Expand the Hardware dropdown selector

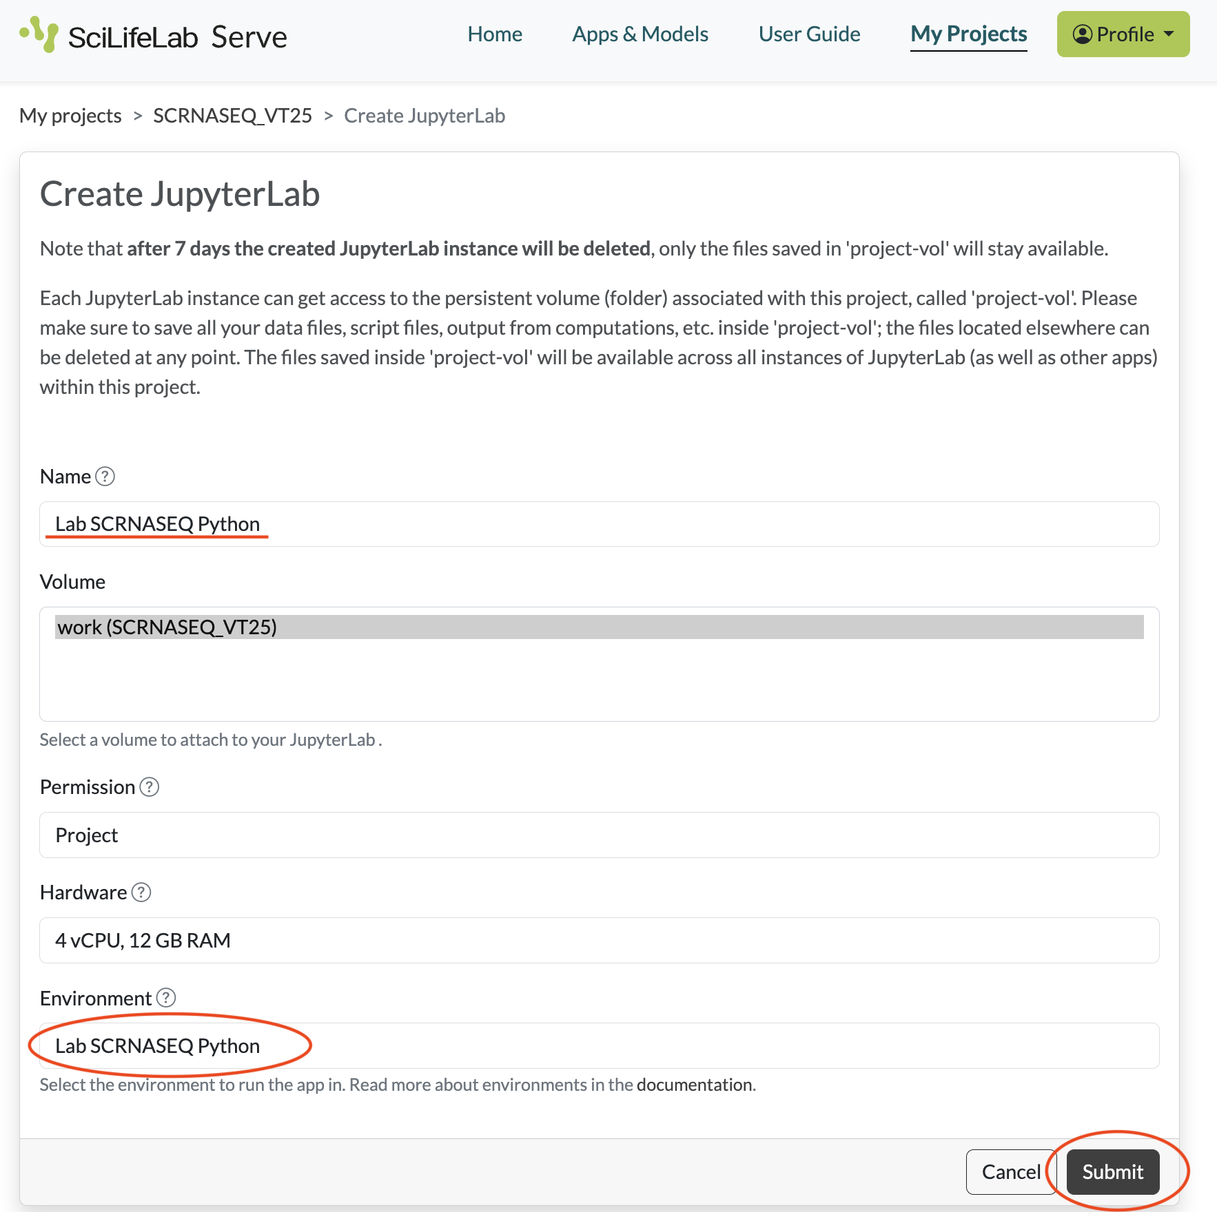click(x=598, y=941)
